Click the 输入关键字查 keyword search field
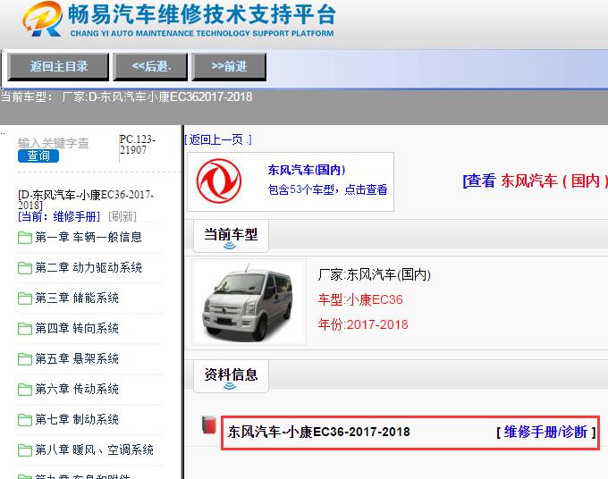 [54, 143]
